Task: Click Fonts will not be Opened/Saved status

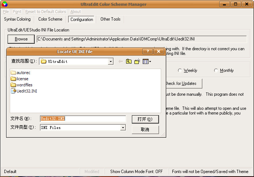Action: (210, 172)
